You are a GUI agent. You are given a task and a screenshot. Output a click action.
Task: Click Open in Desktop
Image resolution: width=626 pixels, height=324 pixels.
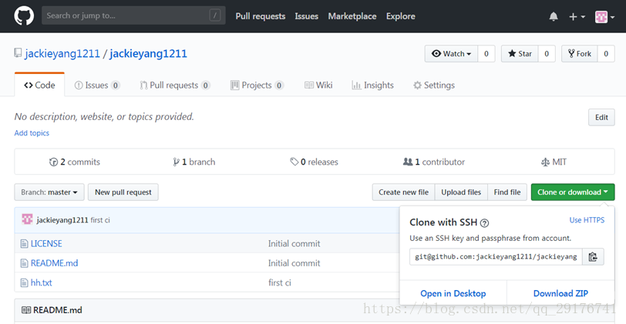453,293
